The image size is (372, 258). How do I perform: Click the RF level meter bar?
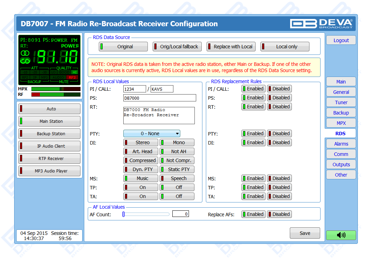56,95
